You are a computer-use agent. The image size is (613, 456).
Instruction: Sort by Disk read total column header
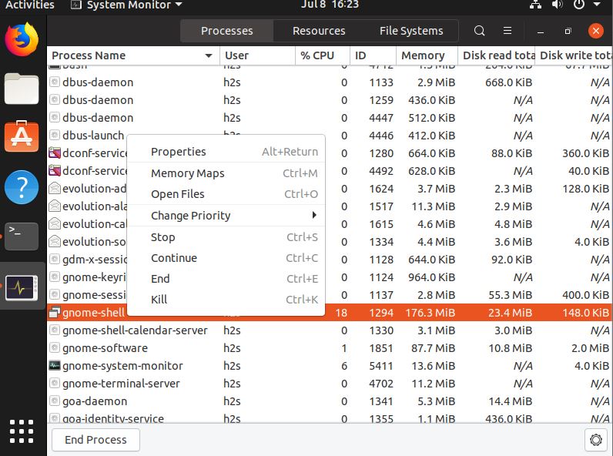(x=496, y=55)
